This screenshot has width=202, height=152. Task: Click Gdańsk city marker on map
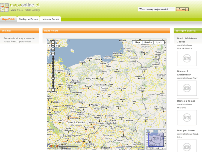click(x=102, y=62)
